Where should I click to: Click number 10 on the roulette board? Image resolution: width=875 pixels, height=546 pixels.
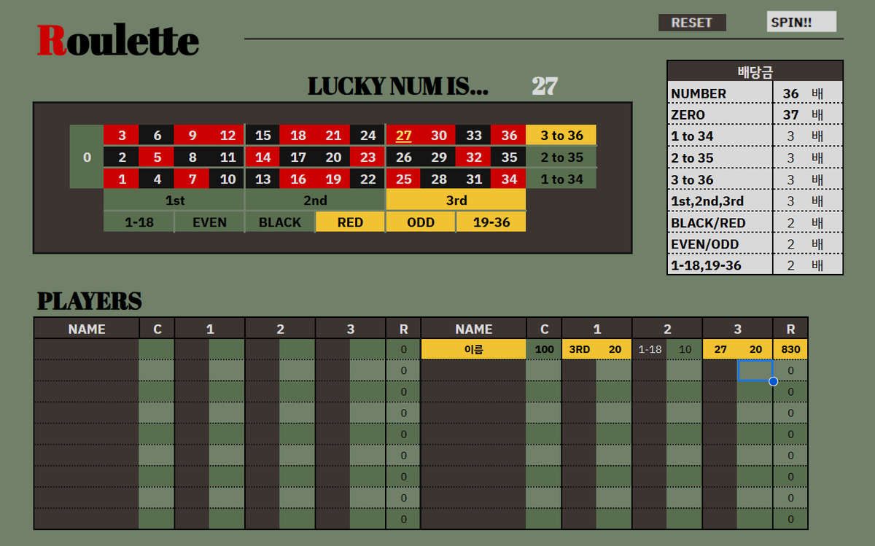tap(227, 179)
